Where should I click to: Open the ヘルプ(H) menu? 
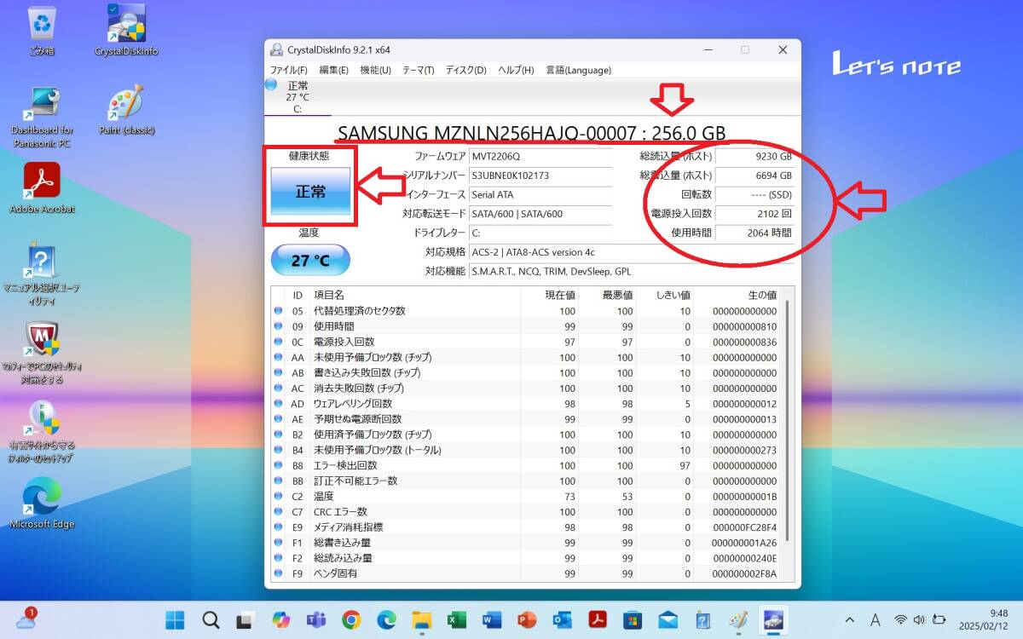click(x=516, y=70)
